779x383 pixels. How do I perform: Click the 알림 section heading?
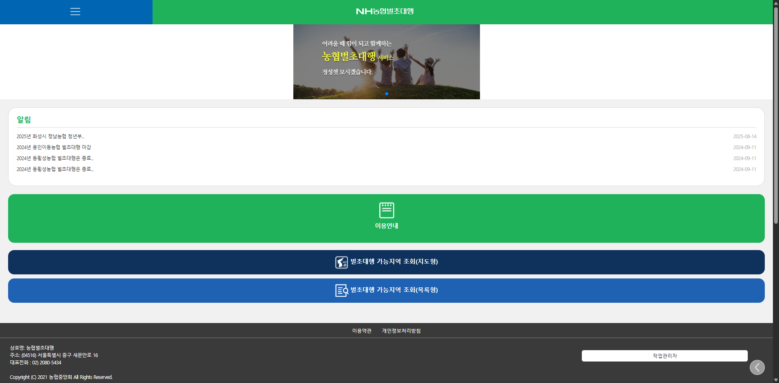coord(24,120)
